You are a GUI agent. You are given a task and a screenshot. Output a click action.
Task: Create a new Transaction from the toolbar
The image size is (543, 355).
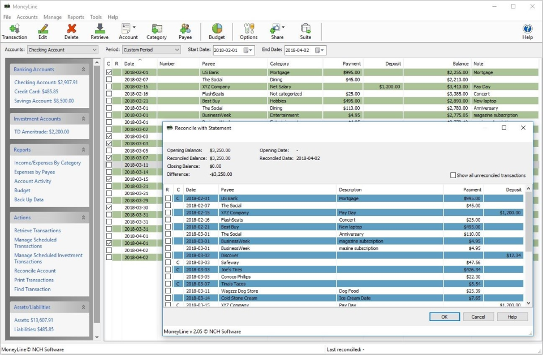[x=14, y=31]
